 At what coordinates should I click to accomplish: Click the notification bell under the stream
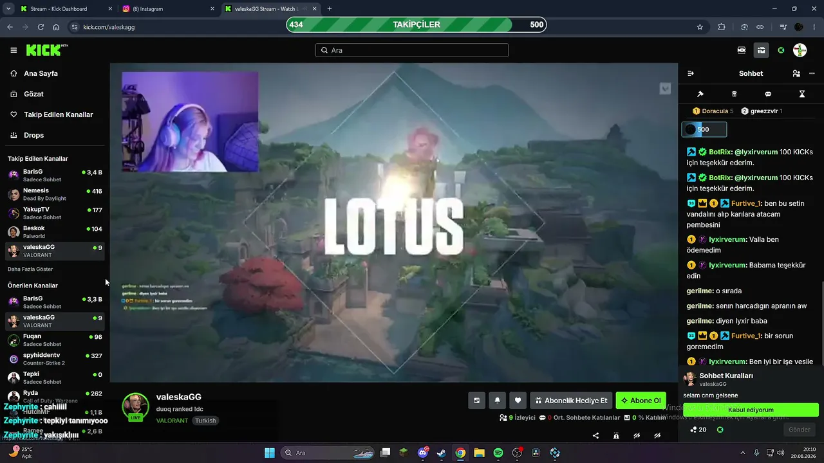point(497,401)
